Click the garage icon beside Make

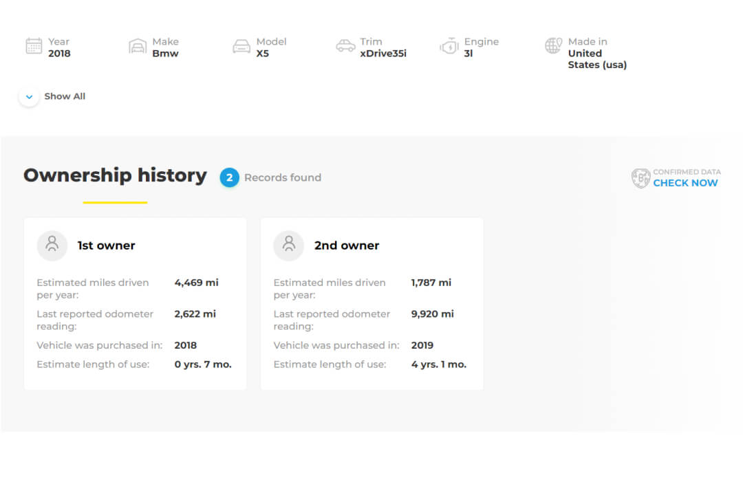point(138,46)
